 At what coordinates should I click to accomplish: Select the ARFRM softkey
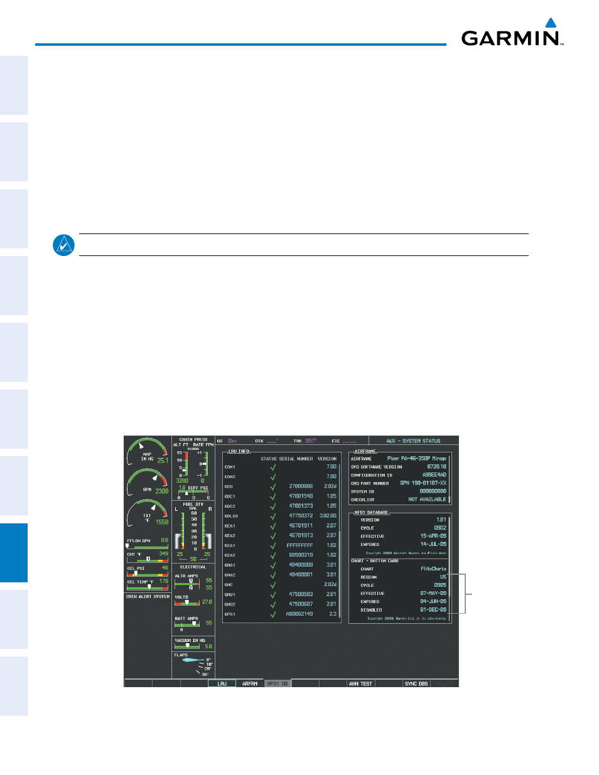[x=250, y=683]
